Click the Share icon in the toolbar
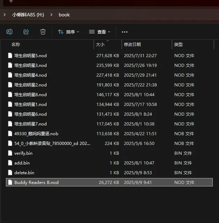Screen dimensions: 219x223 point(26,32)
